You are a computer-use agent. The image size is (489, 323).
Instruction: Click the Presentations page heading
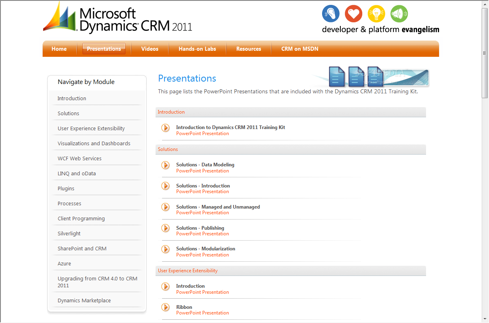(187, 78)
